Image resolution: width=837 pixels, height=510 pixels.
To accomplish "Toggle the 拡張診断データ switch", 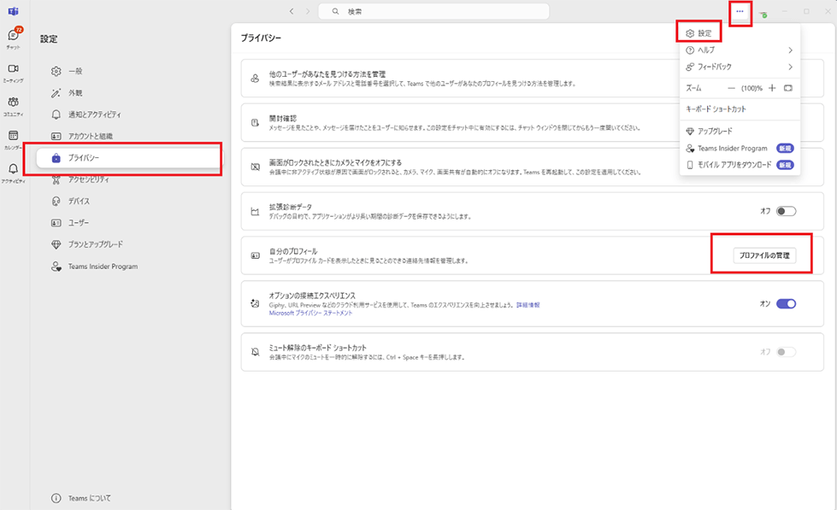I will point(786,211).
